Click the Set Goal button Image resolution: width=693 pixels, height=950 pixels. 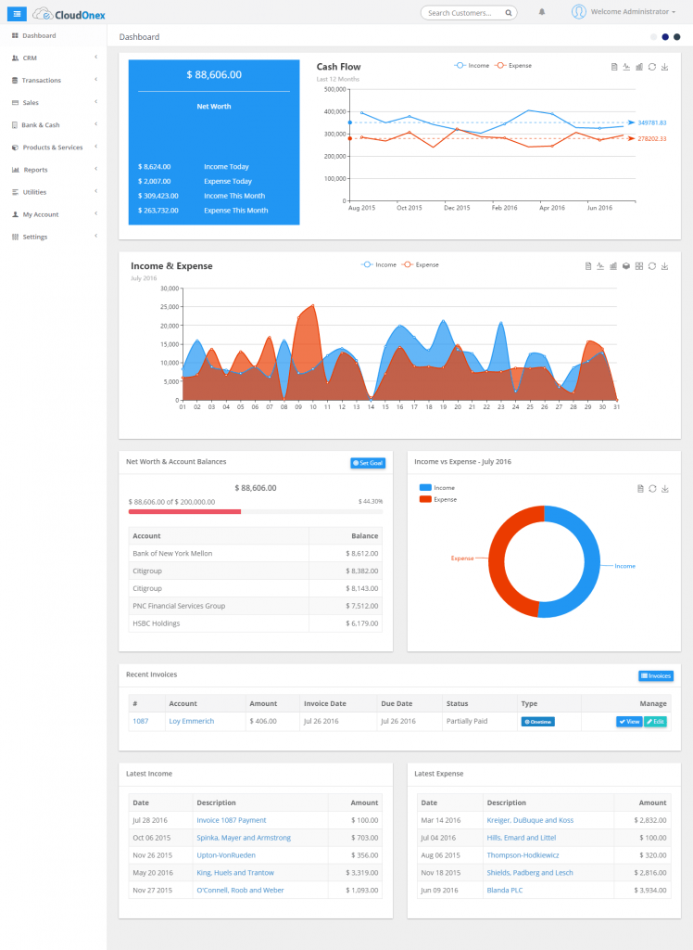click(x=368, y=463)
